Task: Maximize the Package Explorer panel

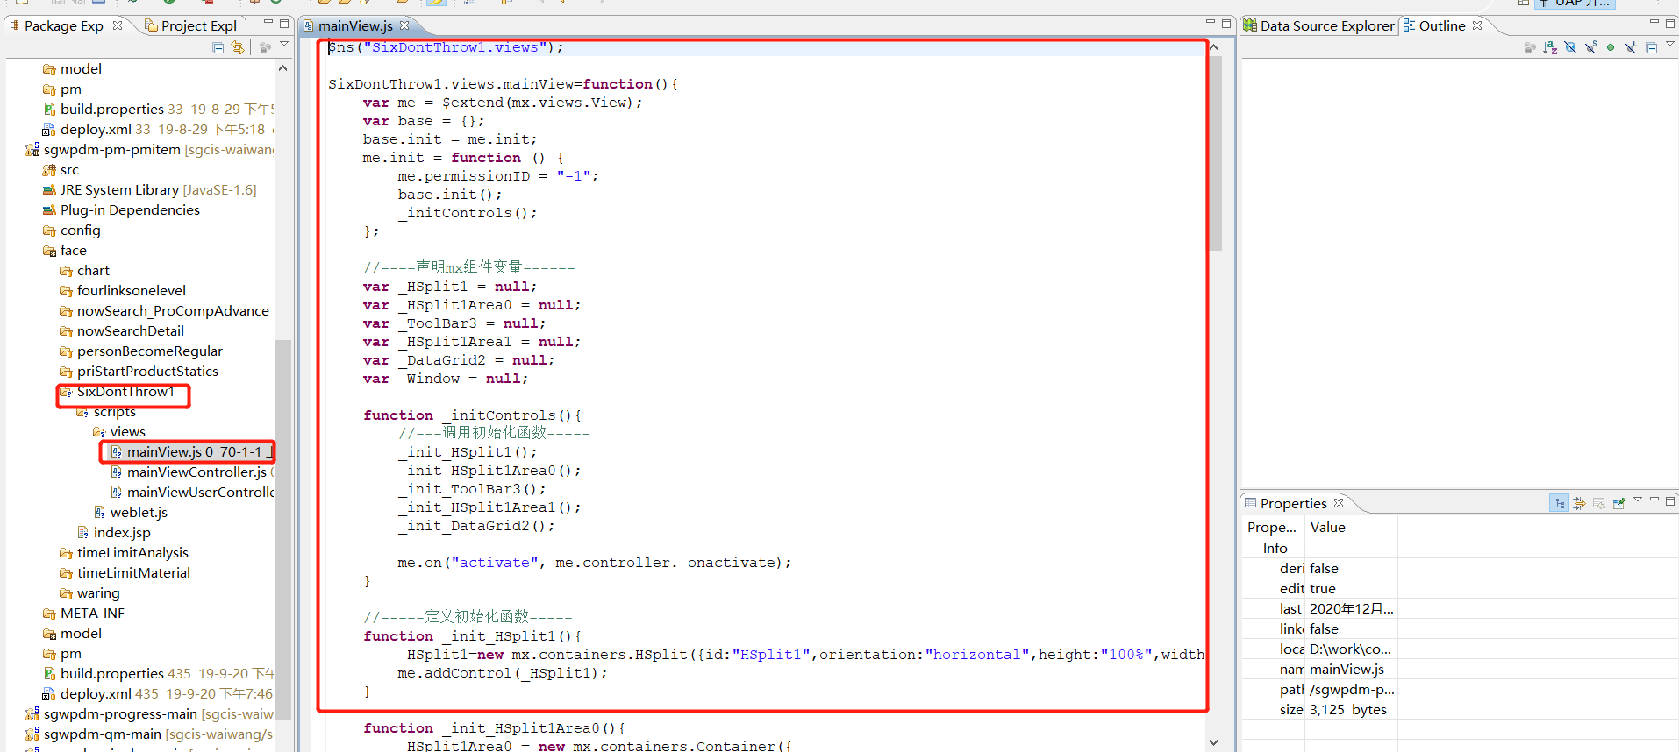Action: click(x=284, y=23)
